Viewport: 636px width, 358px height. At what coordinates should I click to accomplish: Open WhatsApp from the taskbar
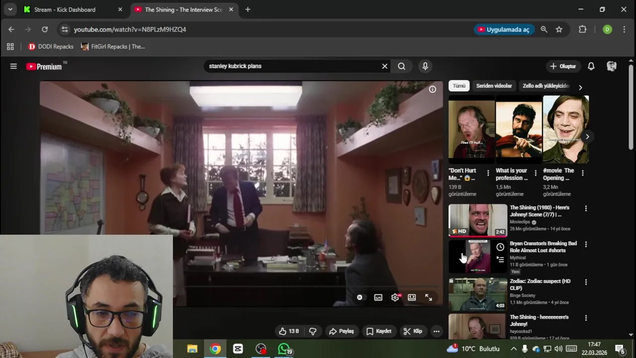click(284, 349)
